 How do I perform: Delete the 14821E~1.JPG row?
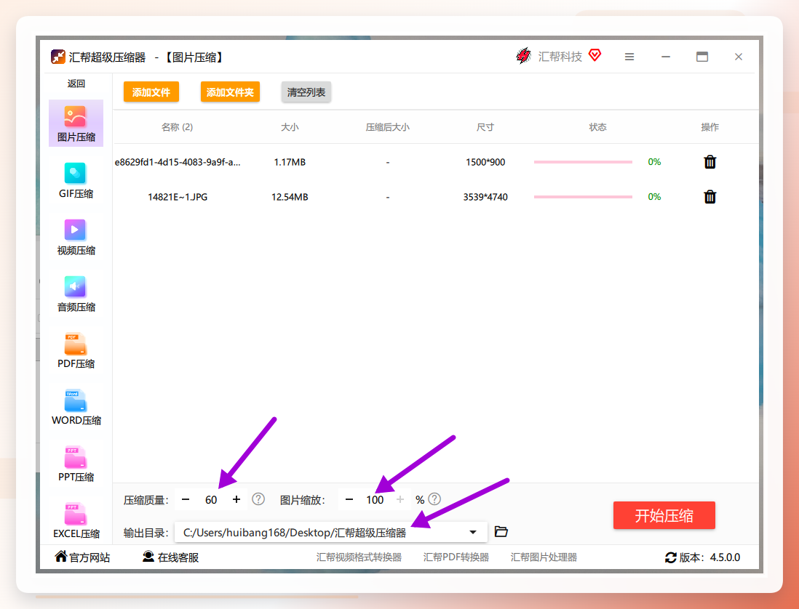709,196
